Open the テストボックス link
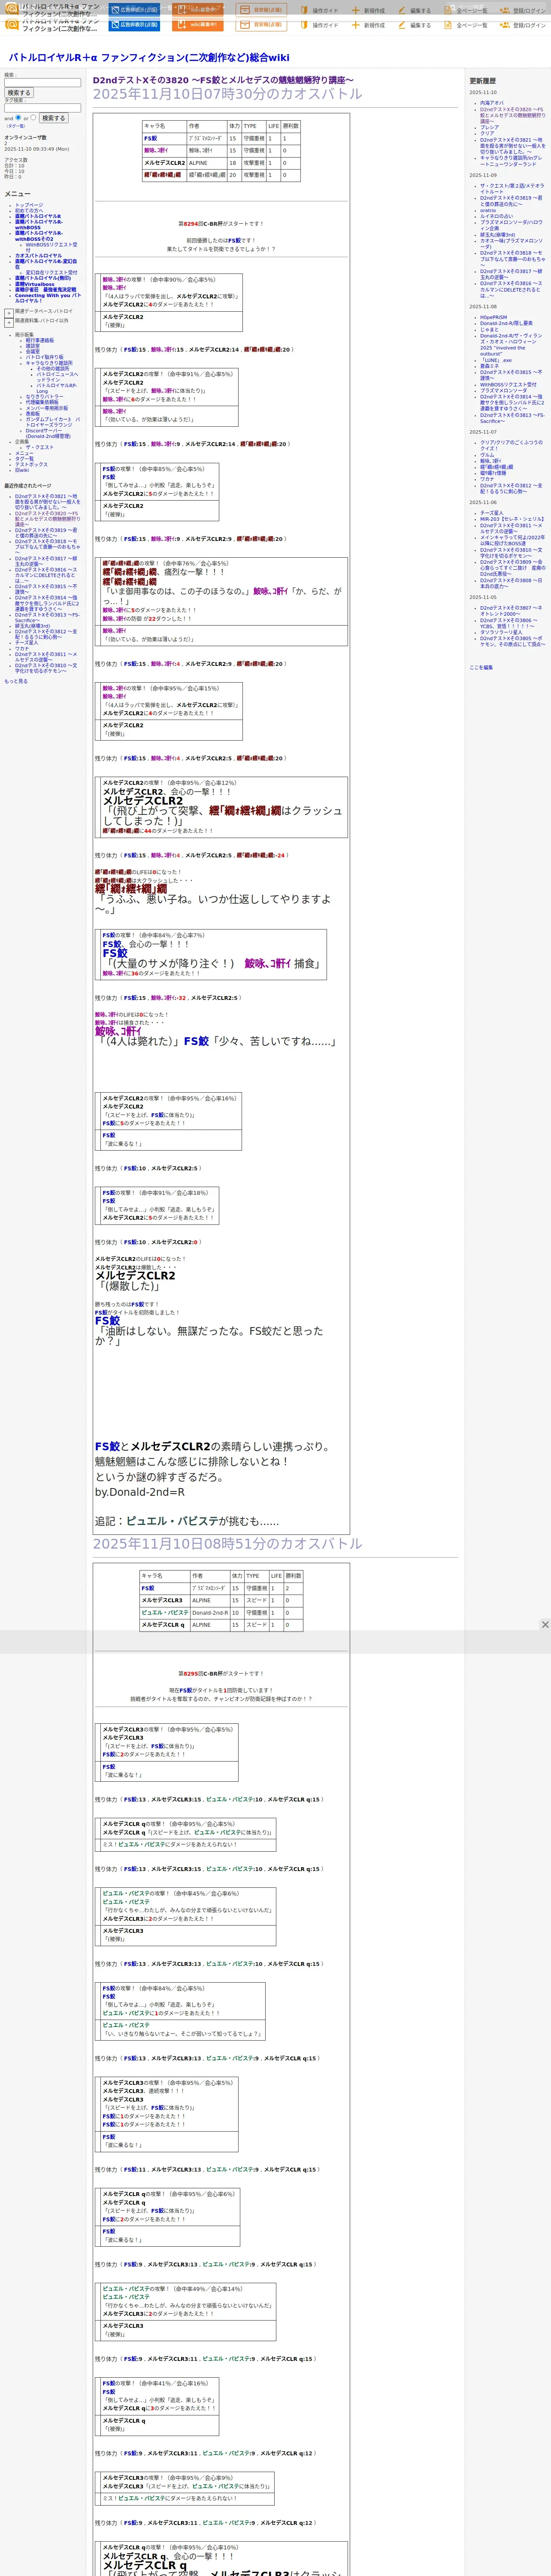The image size is (551, 2576). pyautogui.click(x=31, y=464)
